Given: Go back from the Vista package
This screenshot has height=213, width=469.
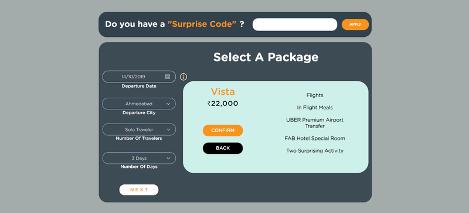Looking at the screenshot, I should tap(223, 148).
